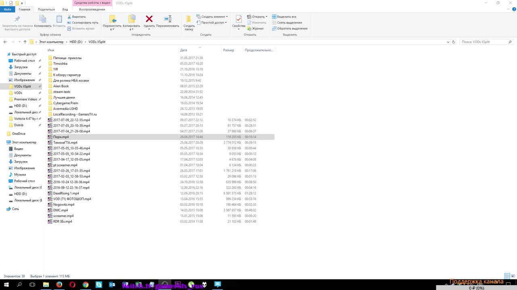Sort by Имя column header
517x290 pixels.
(x=51, y=50)
